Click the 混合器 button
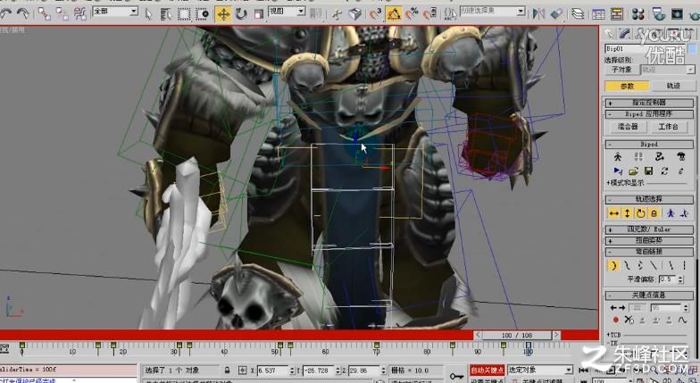Image resolution: width=700 pixels, height=383 pixels. click(x=627, y=127)
